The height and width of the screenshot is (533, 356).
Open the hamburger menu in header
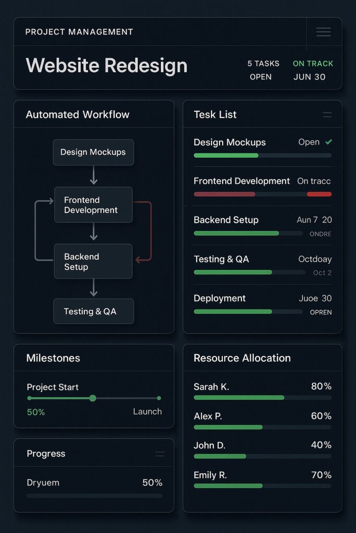[323, 32]
